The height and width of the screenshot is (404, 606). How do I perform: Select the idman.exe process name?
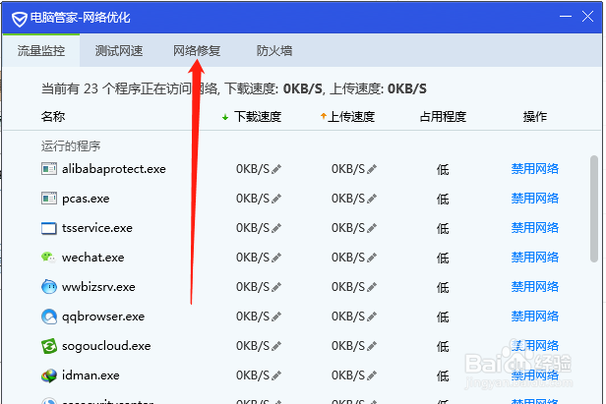[x=91, y=375]
